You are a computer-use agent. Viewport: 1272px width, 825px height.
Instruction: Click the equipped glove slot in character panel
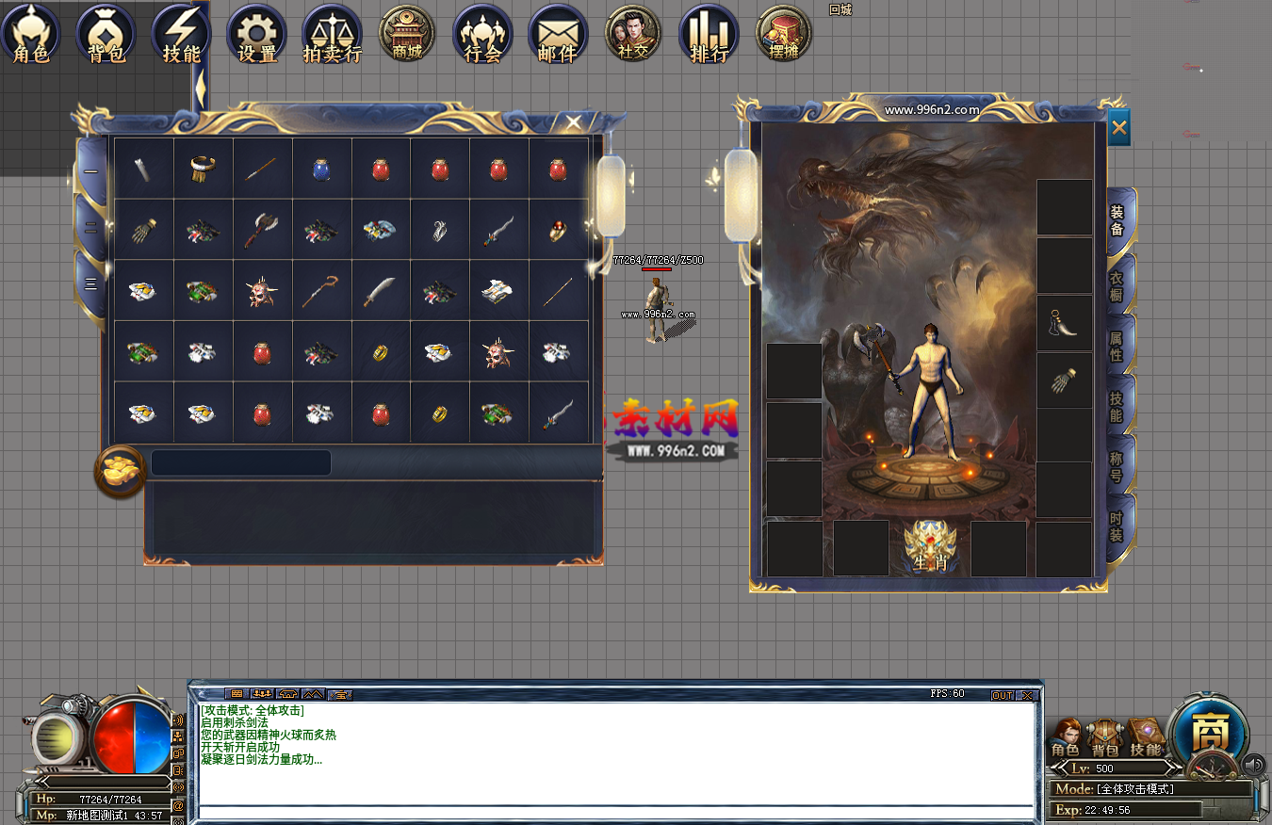click(x=1065, y=380)
